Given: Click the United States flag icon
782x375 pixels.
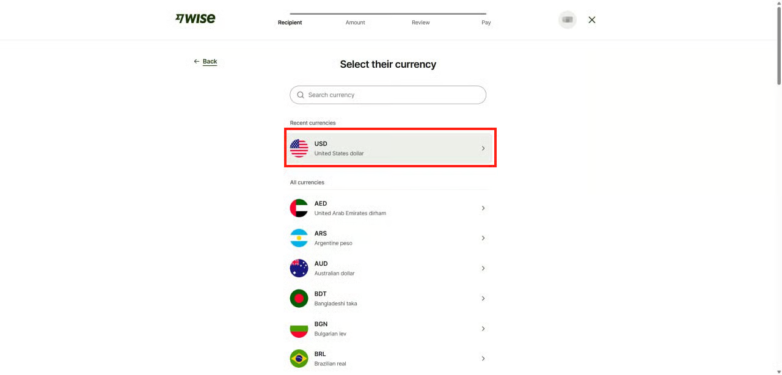Looking at the screenshot, I should tap(299, 148).
